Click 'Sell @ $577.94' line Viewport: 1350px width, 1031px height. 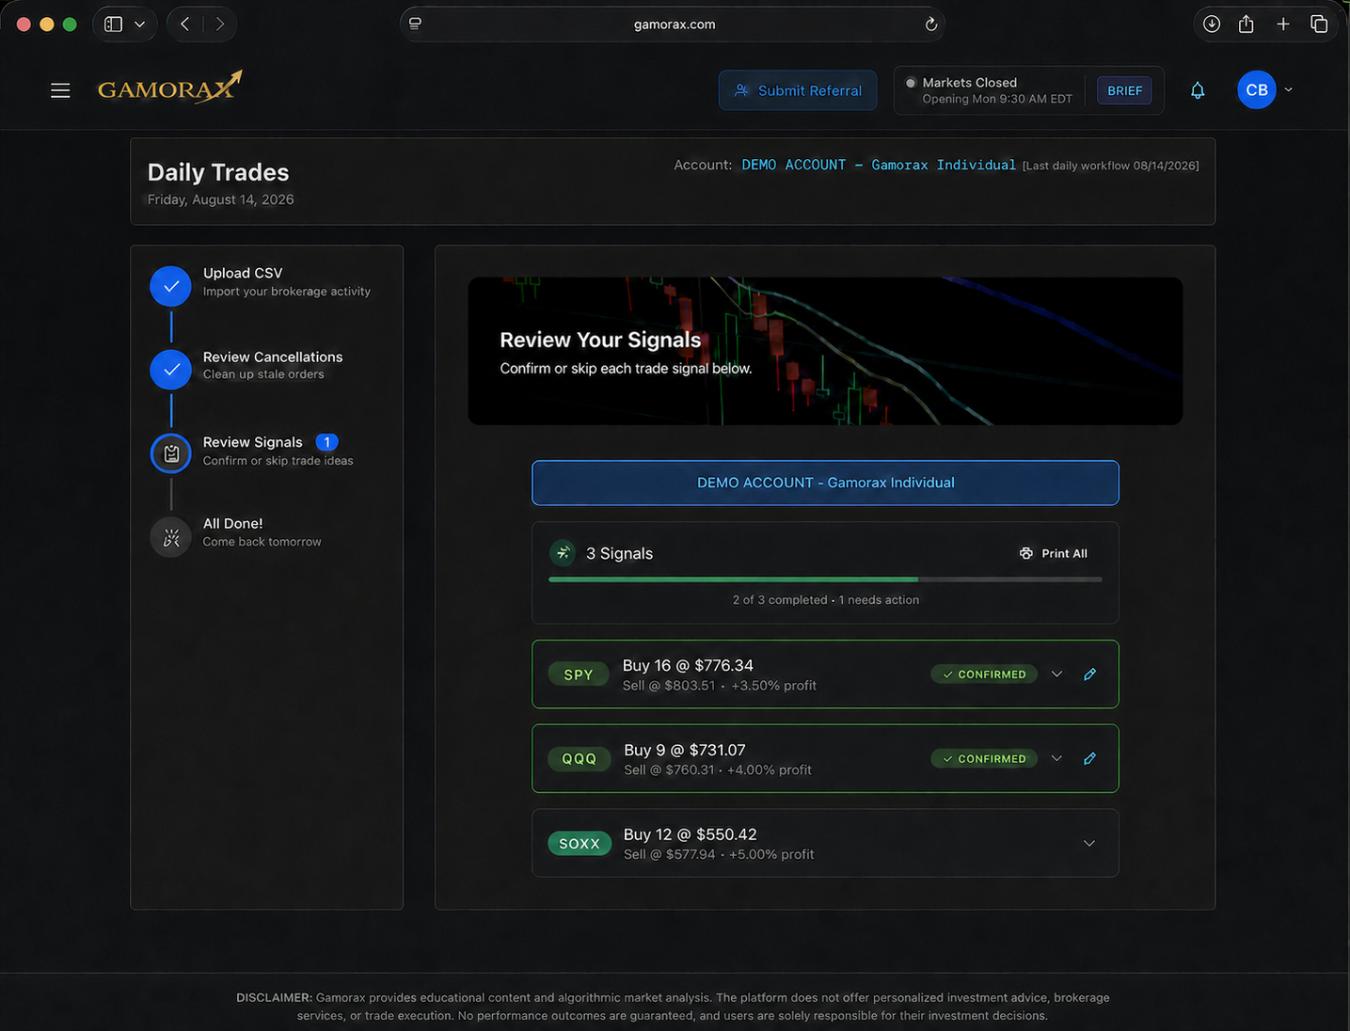[x=719, y=854]
